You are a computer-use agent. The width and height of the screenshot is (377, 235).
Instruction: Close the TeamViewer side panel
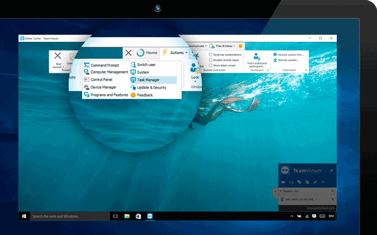(x=331, y=171)
